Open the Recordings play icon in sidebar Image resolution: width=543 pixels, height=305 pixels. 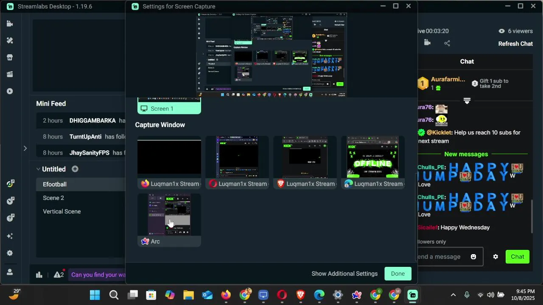pyautogui.click(x=10, y=91)
